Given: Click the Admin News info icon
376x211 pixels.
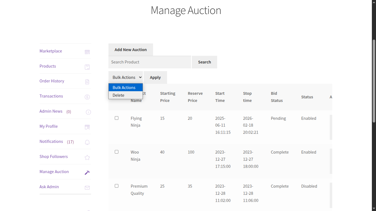Looking at the screenshot, I should tap(88, 112).
